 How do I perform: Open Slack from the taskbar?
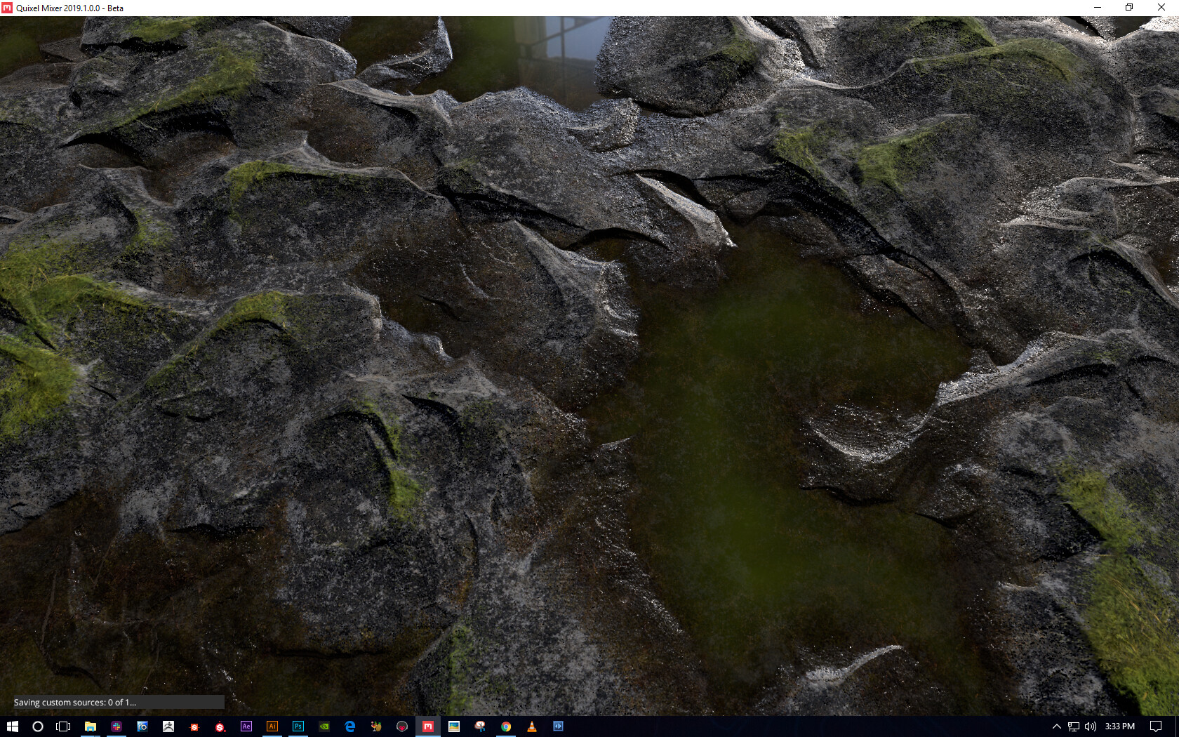click(x=115, y=726)
